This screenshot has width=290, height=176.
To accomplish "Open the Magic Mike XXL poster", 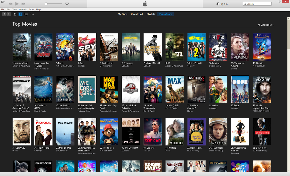I will click(x=153, y=47).
